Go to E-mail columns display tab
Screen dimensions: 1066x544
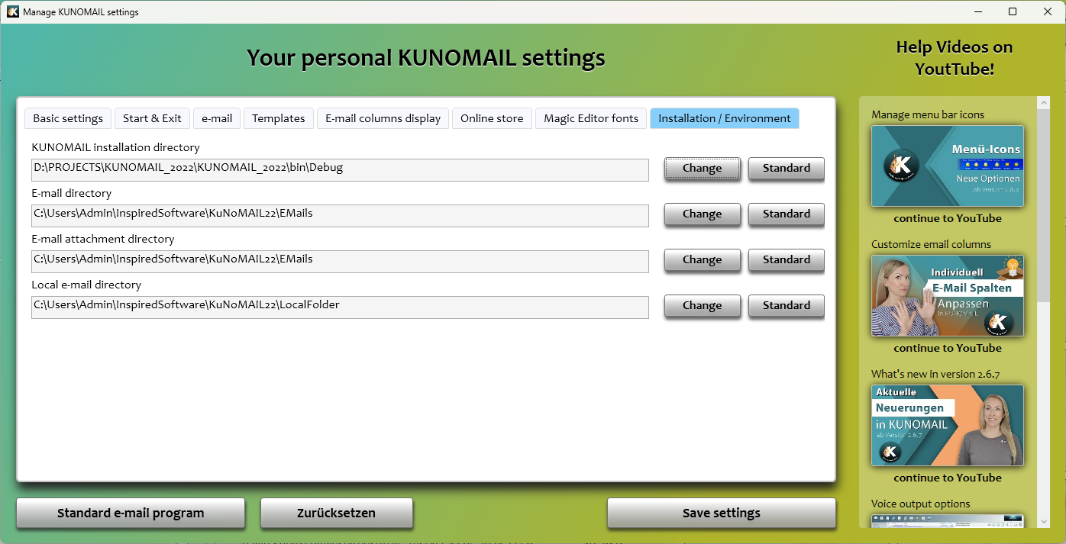pyautogui.click(x=383, y=118)
